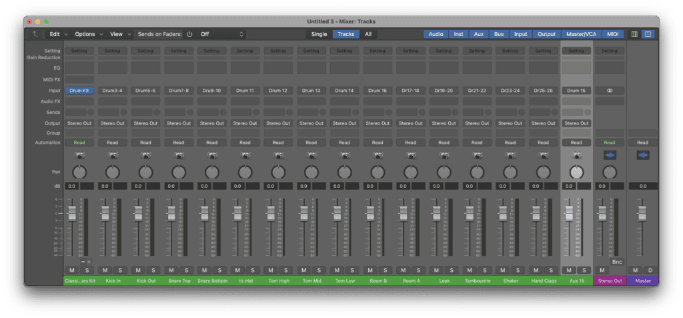Toggle Audio channel strip filter
This screenshot has width=683, height=318.
point(436,34)
